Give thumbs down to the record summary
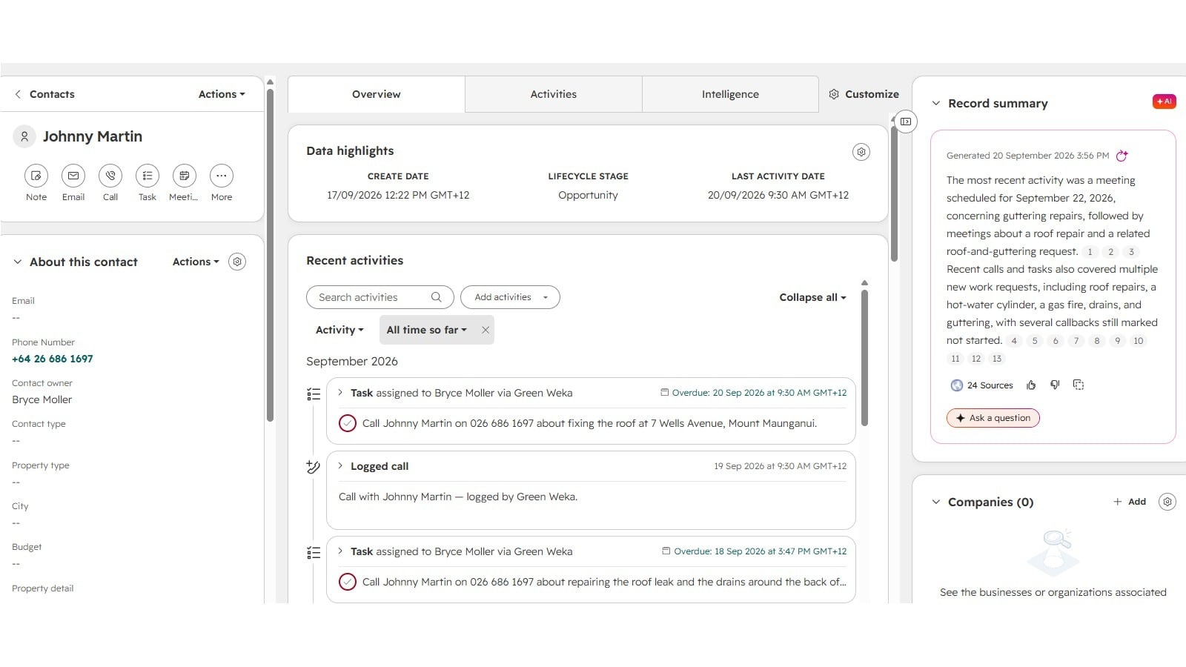Screen dimensions: 1186x667 tap(1055, 385)
